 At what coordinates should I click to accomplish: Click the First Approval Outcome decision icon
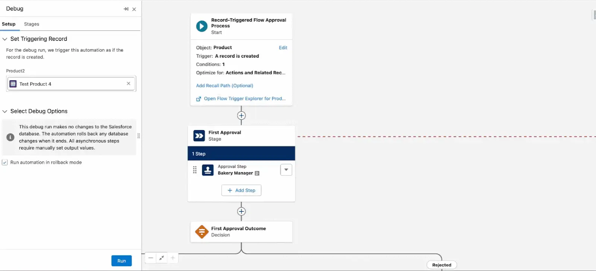202,232
